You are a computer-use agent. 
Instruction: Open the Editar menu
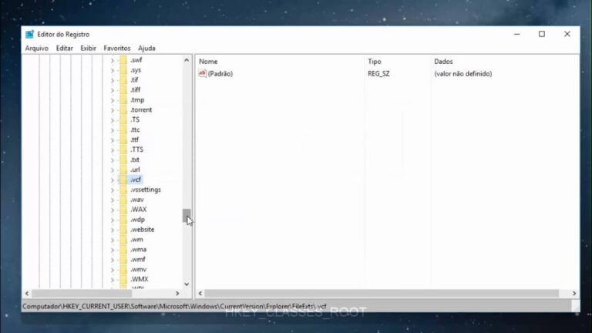pos(64,49)
